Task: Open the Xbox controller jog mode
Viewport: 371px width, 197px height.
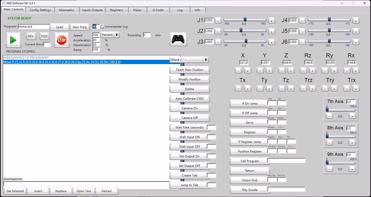Action: click(x=179, y=39)
